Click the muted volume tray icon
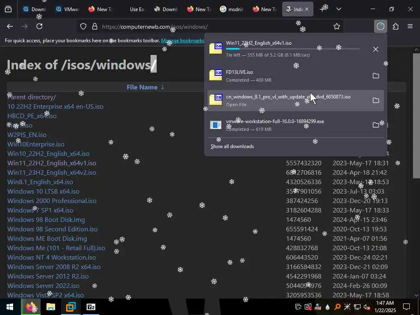This screenshot has height=315, width=420. (x=367, y=307)
